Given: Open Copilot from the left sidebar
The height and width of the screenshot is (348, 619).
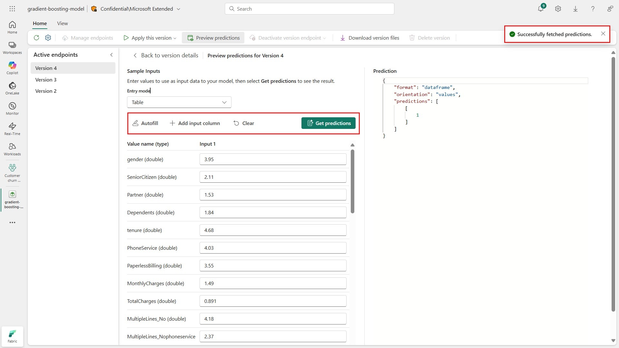Looking at the screenshot, I should coord(12,68).
